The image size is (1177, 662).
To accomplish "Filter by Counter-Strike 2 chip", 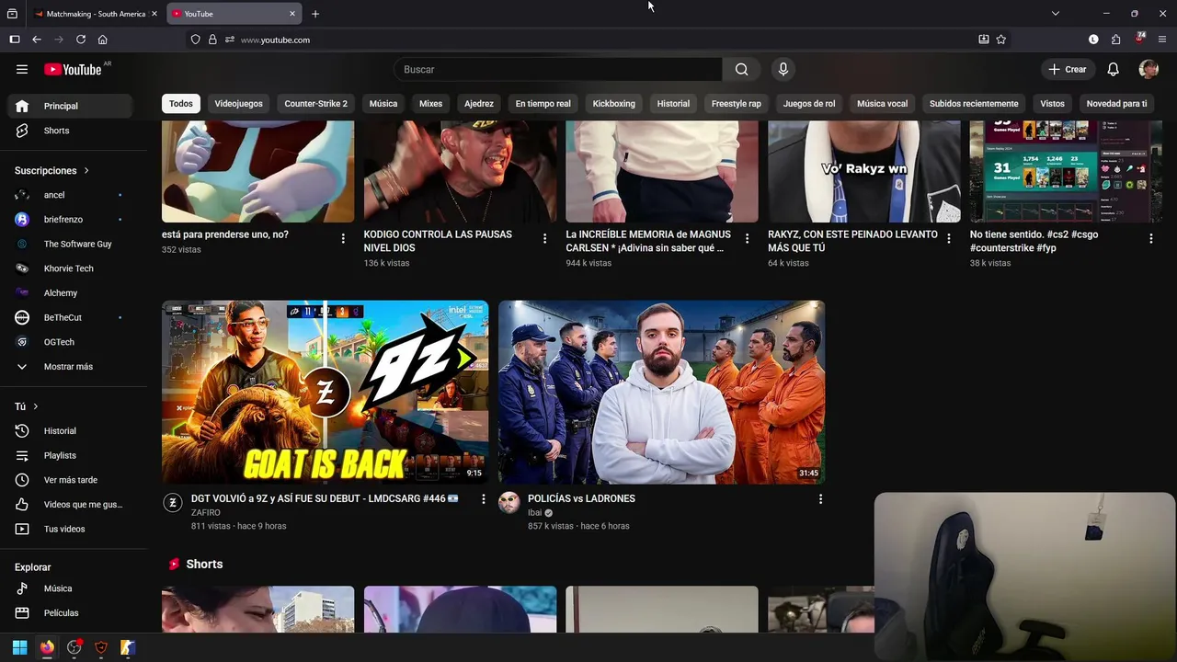I will click(x=316, y=104).
